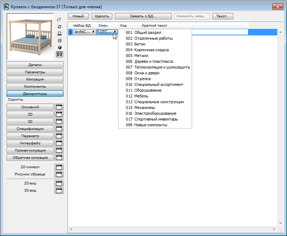Pick 007 Теплоизоляция и шумозащита
Screen dimensions: 287x236
155,67
